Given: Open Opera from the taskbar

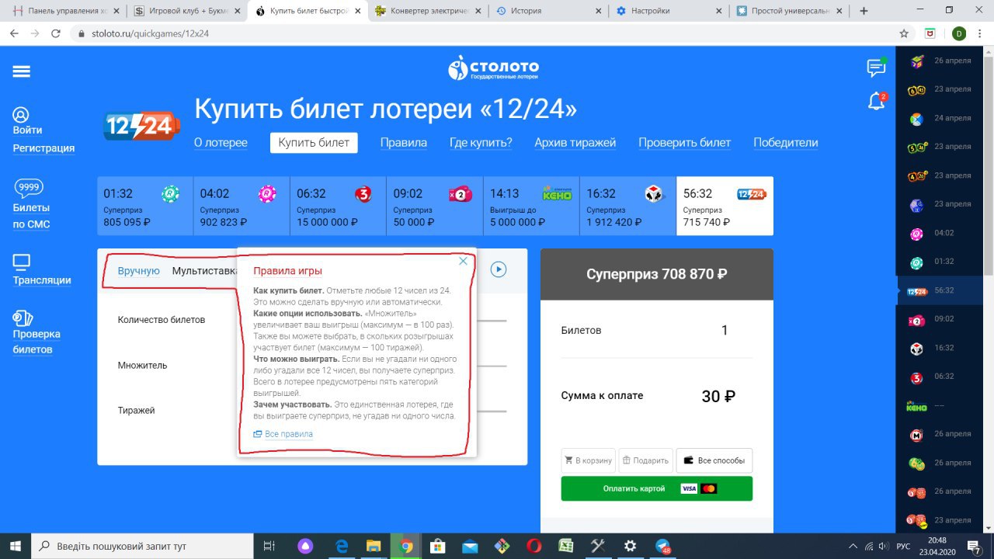Looking at the screenshot, I should point(534,546).
